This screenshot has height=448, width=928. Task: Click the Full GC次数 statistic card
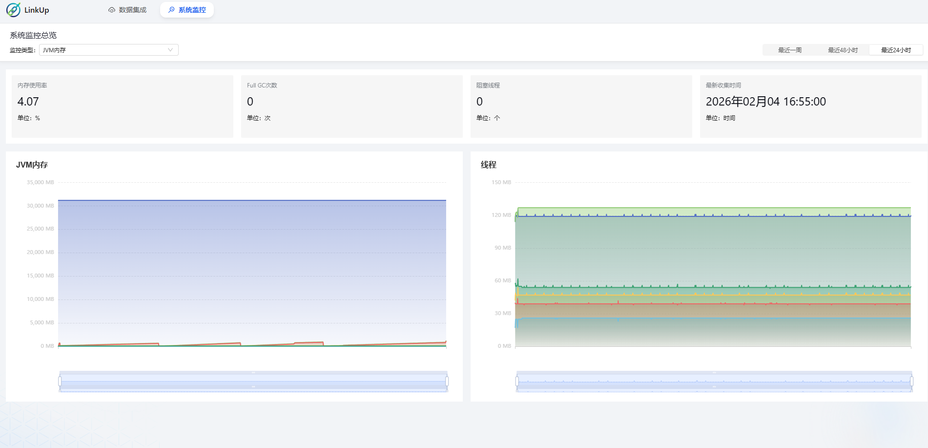coord(351,106)
